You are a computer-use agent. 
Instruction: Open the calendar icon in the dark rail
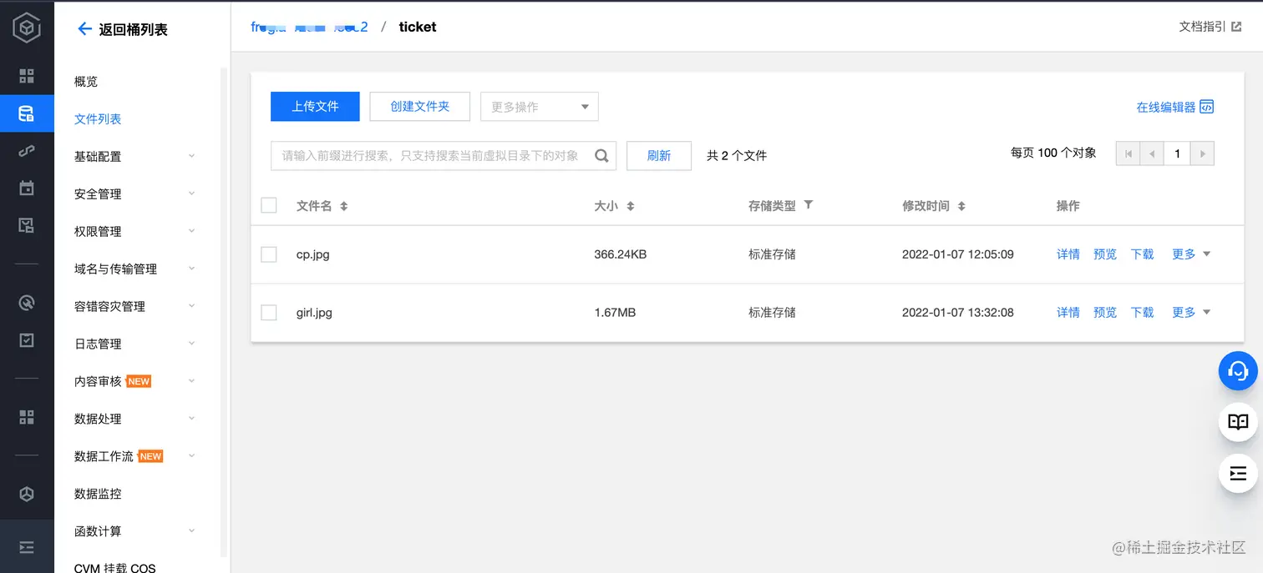tap(27, 188)
